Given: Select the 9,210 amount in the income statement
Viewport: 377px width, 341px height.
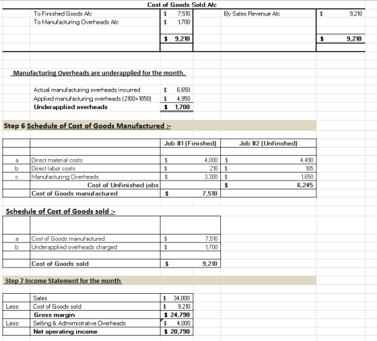Looking at the screenshot, I should click(184, 307).
